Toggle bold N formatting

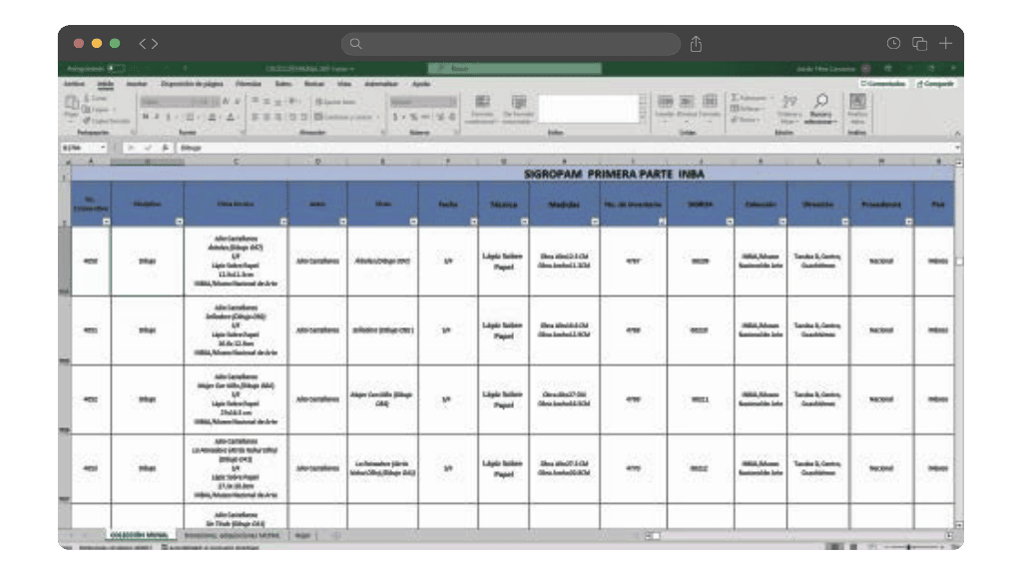(146, 118)
